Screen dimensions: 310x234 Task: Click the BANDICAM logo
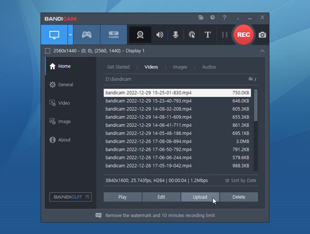click(x=60, y=19)
